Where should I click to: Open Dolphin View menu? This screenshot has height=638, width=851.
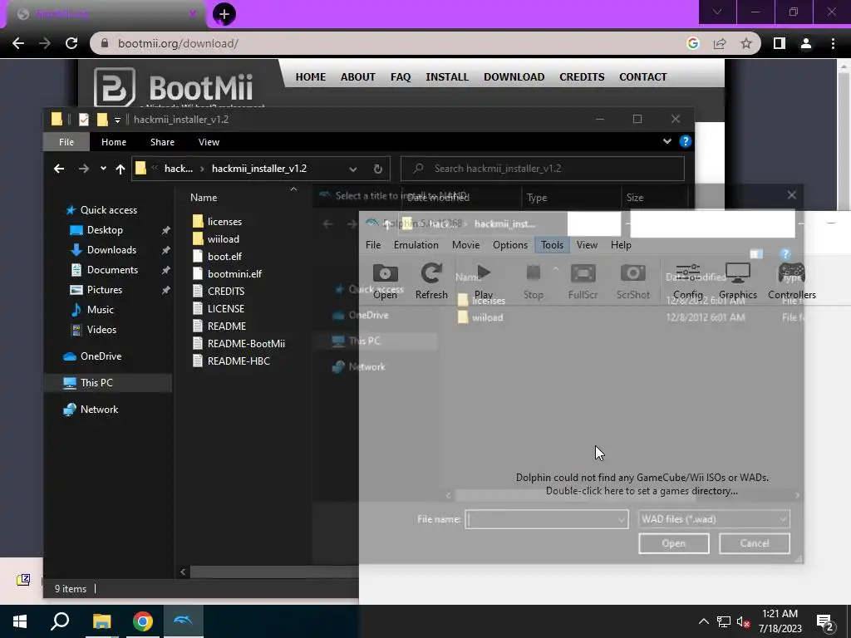587,245
